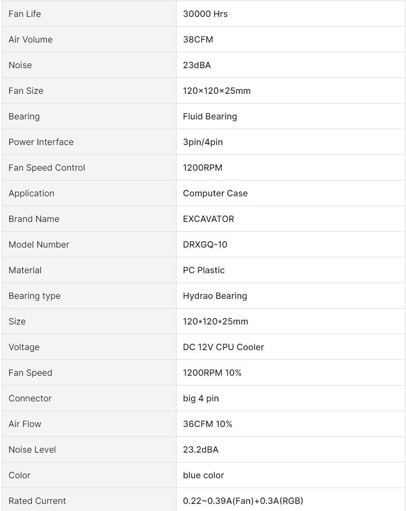Click the PC Plastic material value

pyautogui.click(x=204, y=270)
